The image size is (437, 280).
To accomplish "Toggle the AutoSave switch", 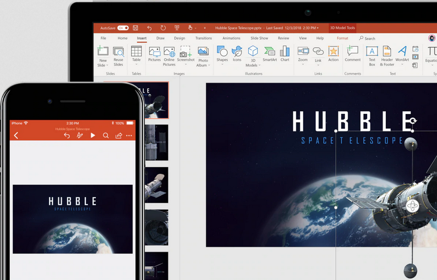I will (x=123, y=28).
